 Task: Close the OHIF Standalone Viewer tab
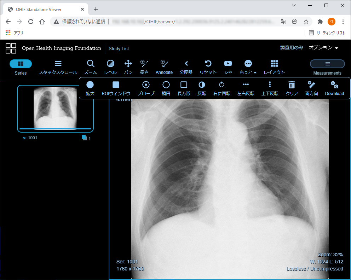(82, 9)
